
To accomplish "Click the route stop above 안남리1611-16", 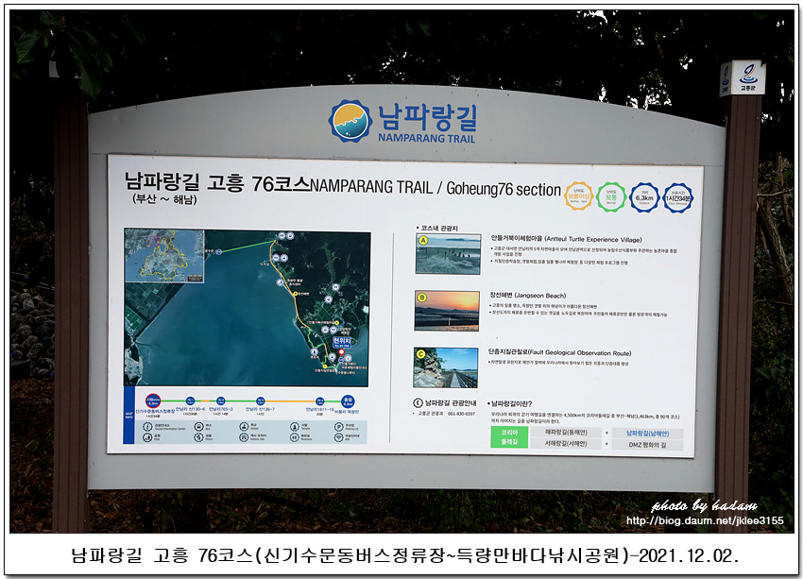I will [x=319, y=400].
